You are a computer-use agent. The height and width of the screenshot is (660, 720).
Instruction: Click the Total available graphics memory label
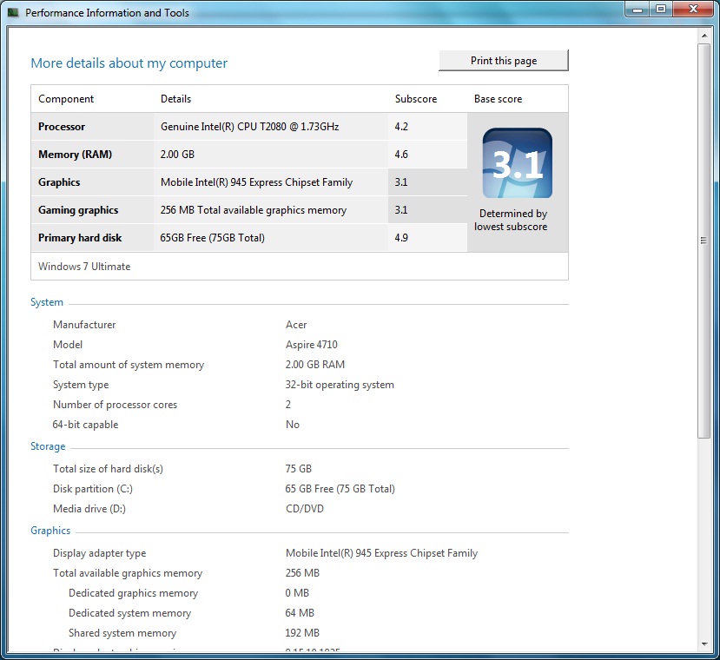[128, 573]
